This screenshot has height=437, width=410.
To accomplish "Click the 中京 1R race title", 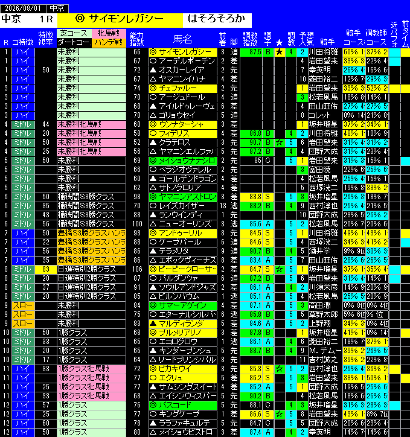I will 28,20.
